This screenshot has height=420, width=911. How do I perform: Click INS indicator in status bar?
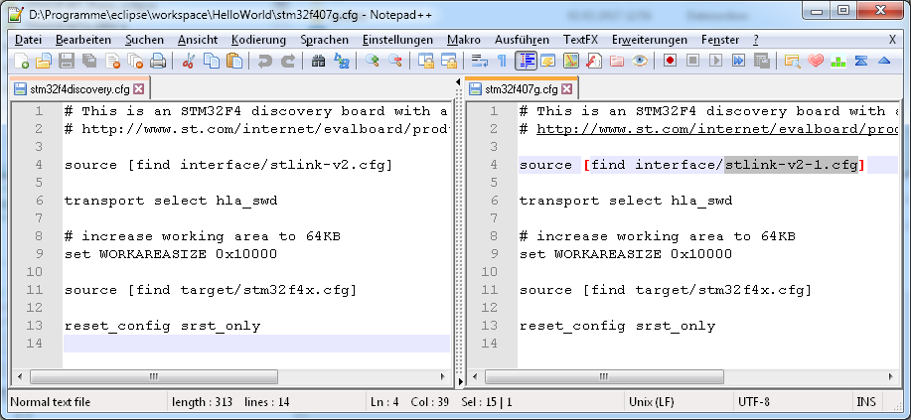865,402
